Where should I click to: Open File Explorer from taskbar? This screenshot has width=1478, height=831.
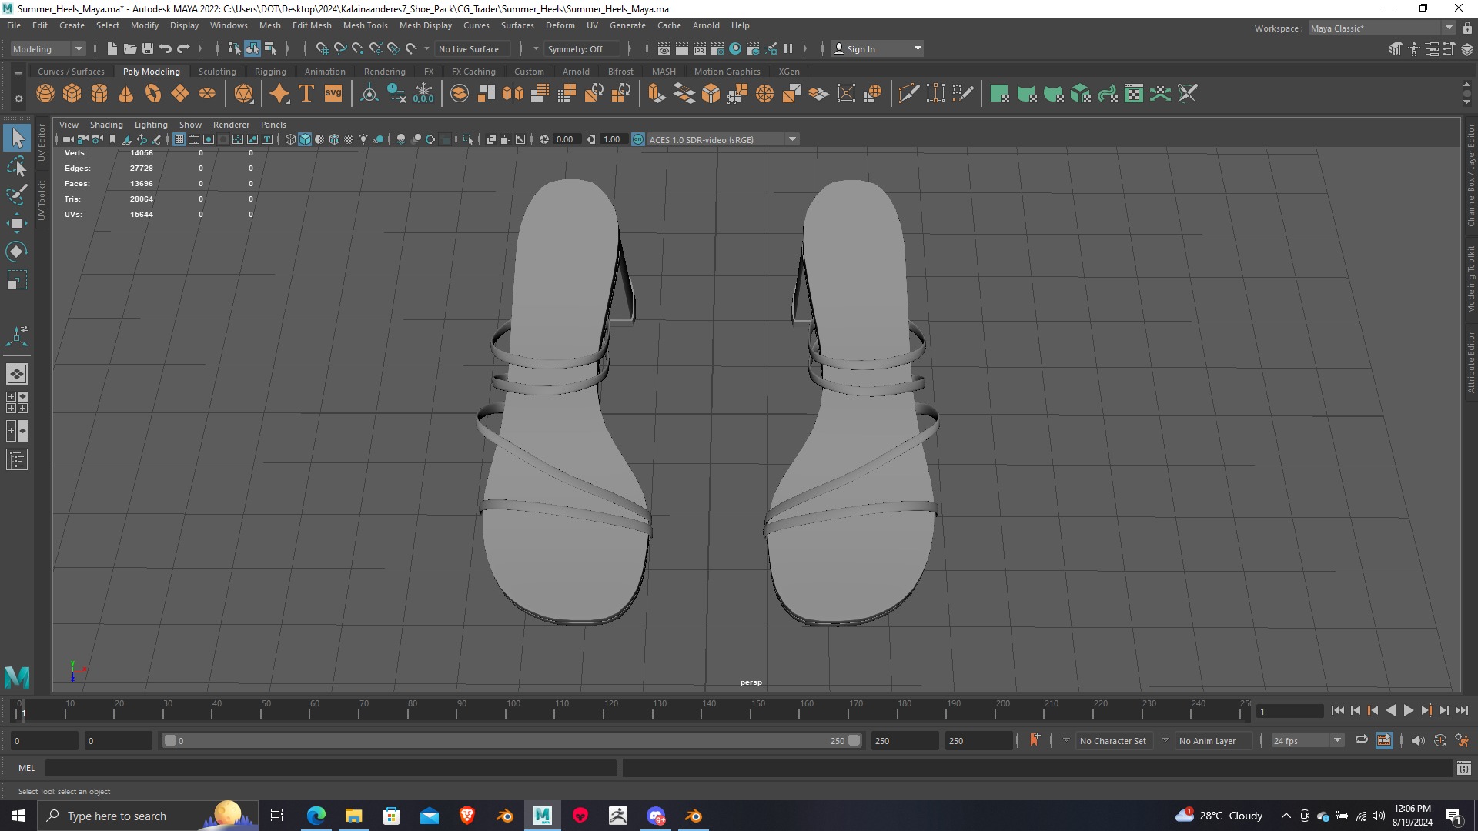click(x=353, y=816)
